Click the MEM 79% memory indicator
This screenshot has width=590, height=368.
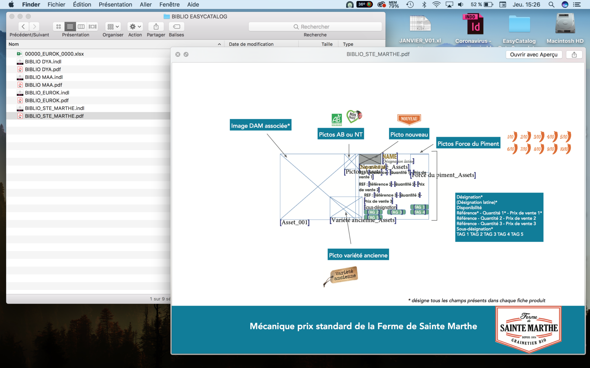(394, 4)
